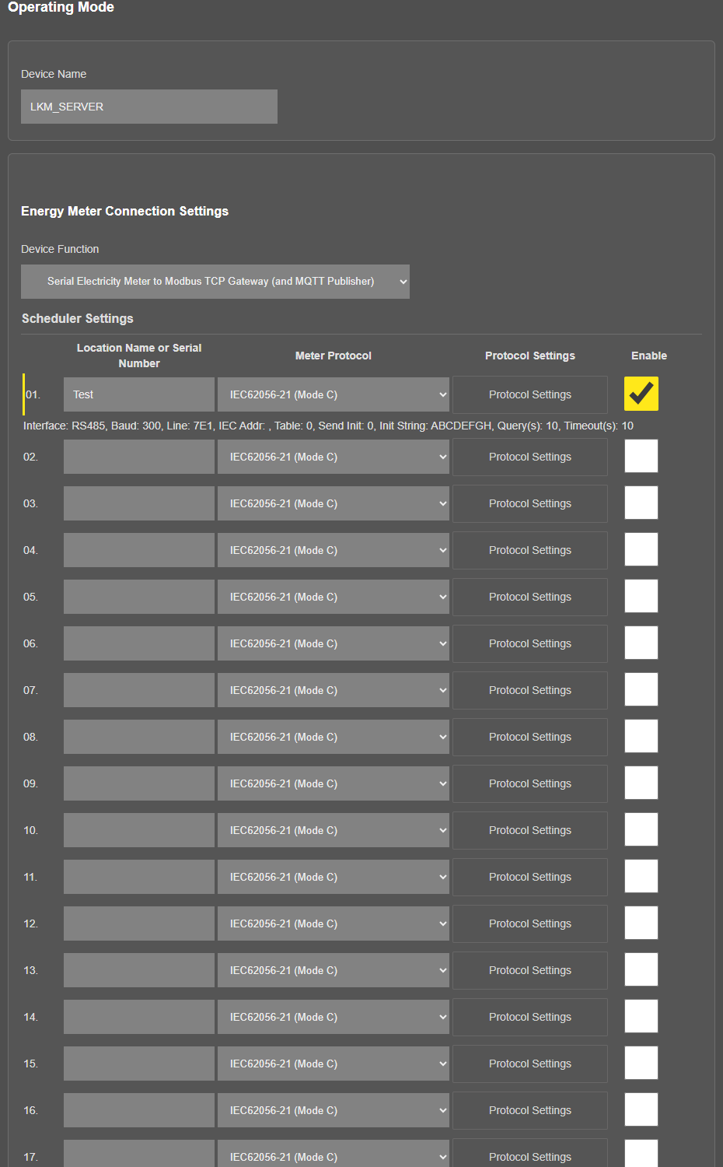This screenshot has width=723, height=1167.
Task: Configure Protocol Settings for row 05
Action: 530,597
